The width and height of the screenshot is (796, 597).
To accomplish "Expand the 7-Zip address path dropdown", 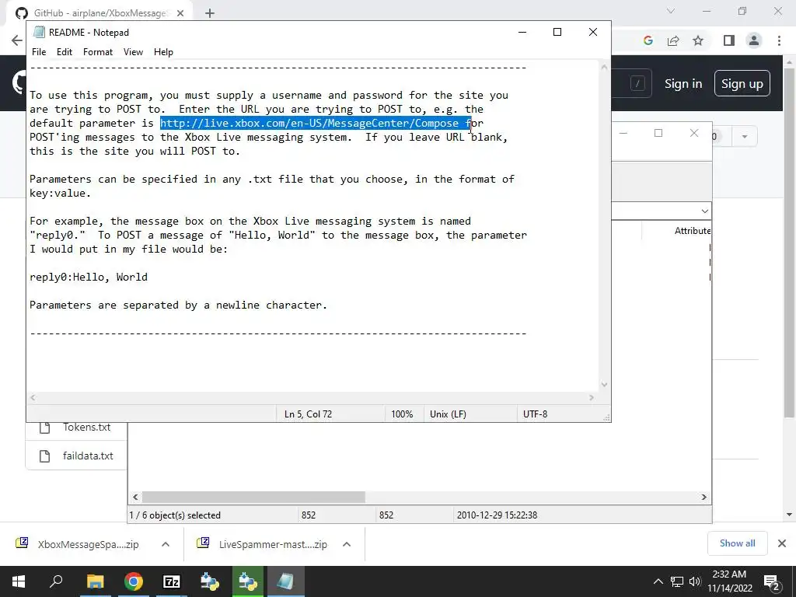I will pyautogui.click(x=704, y=211).
